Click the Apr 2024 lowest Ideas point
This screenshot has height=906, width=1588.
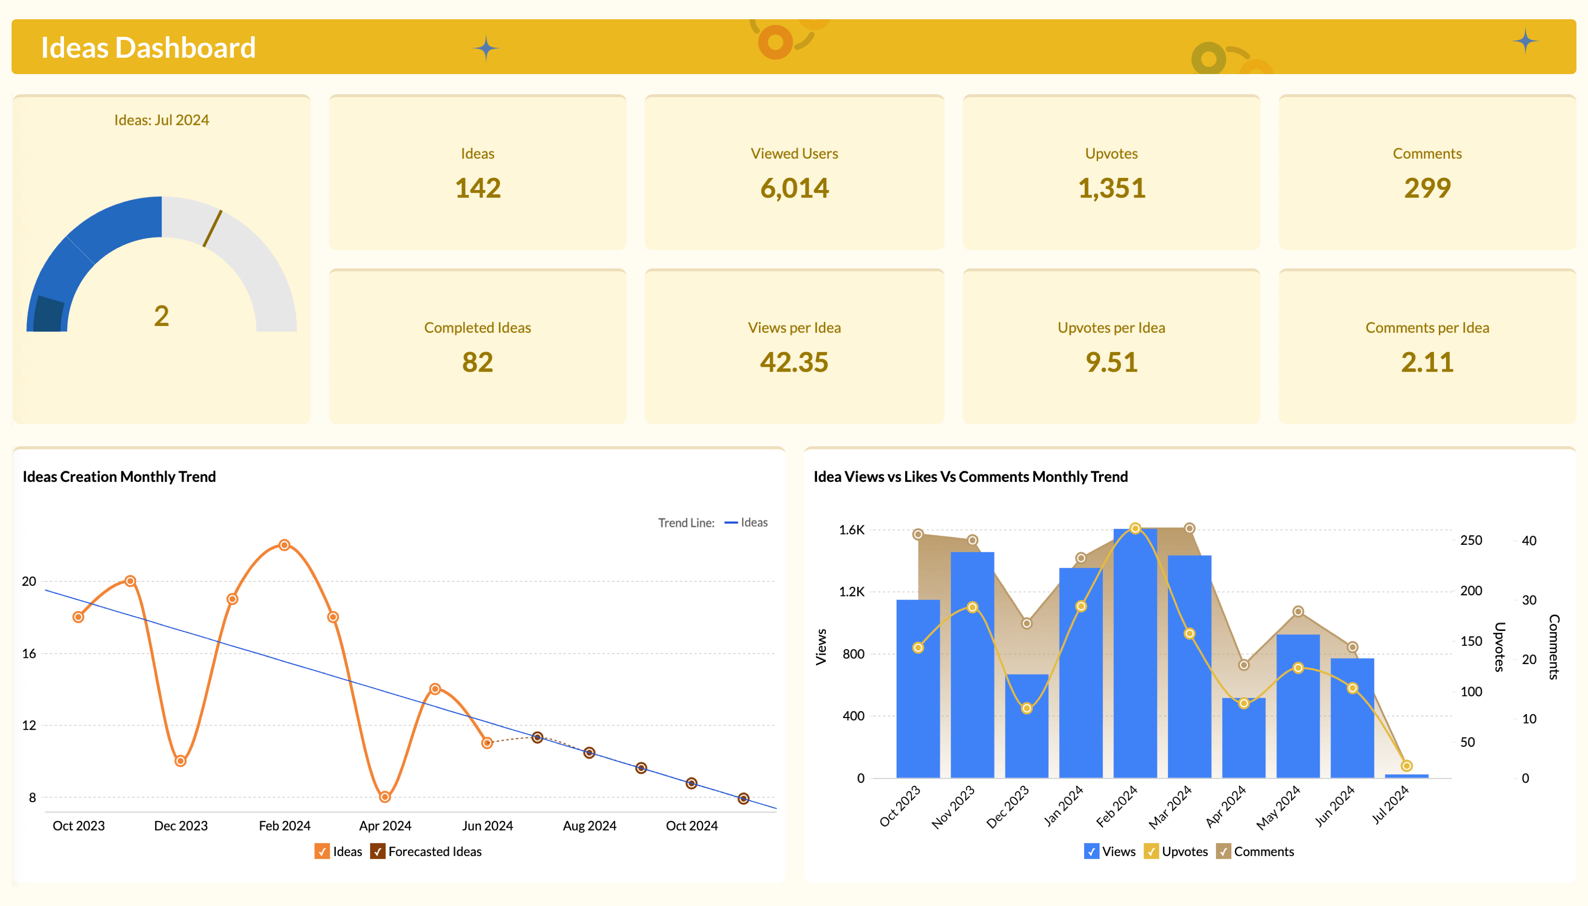point(384,797)
